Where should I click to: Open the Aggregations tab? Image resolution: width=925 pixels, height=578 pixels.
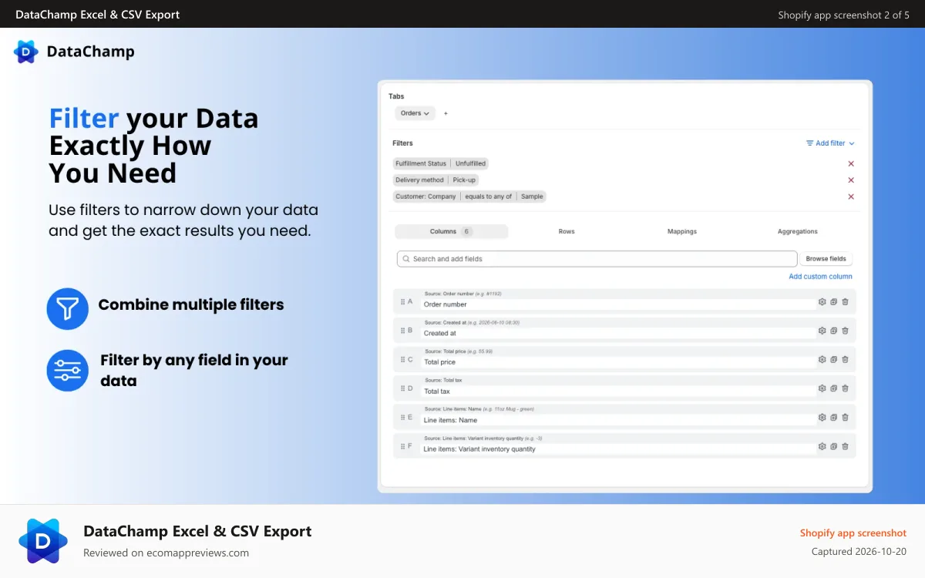(x=798, y=231)
